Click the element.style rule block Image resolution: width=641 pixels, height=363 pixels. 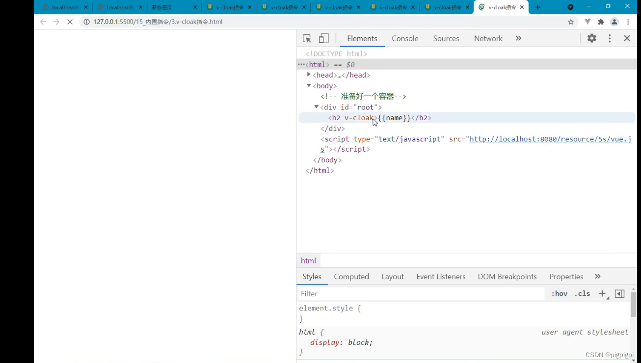tap(463, 313)
